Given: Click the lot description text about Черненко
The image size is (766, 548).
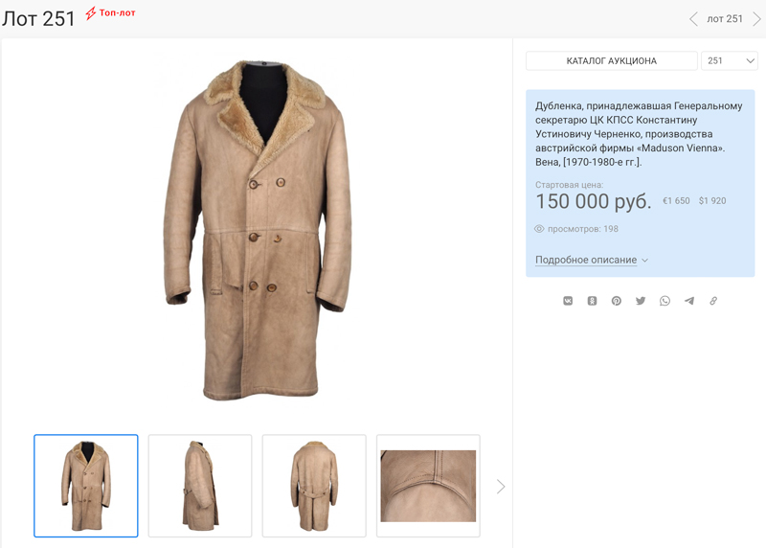Looking at the screenshot, I should 639,134.
